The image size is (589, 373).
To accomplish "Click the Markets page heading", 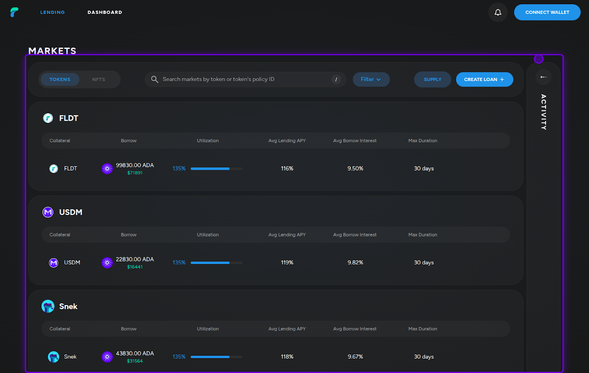I will tap(53, 51).
